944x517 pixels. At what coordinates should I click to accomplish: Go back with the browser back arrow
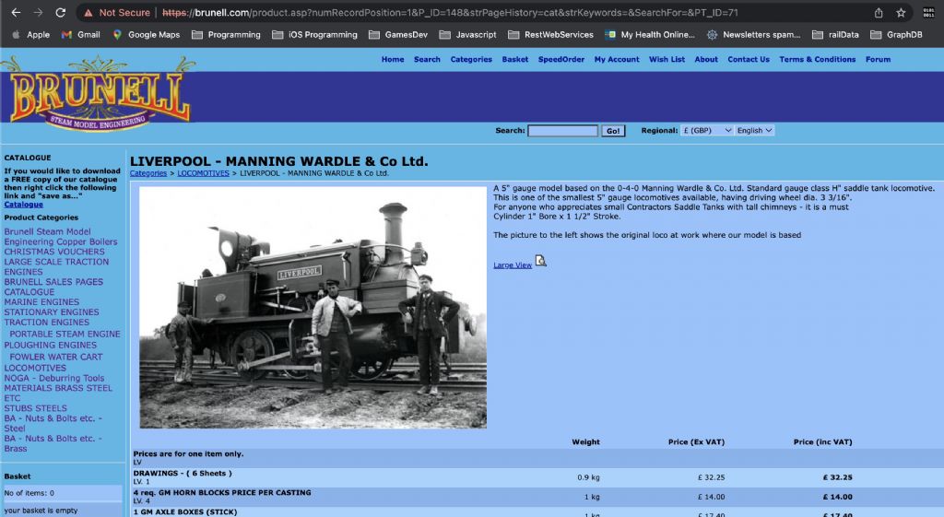17,13
